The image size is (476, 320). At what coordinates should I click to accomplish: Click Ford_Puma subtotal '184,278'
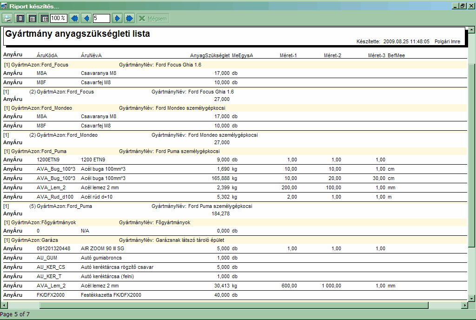[220, 214]
